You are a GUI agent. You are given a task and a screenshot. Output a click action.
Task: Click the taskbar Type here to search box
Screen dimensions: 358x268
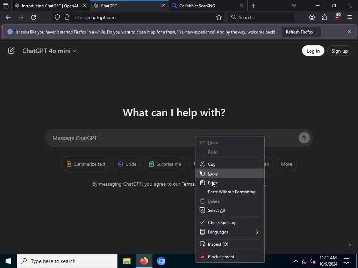(67, 261)
